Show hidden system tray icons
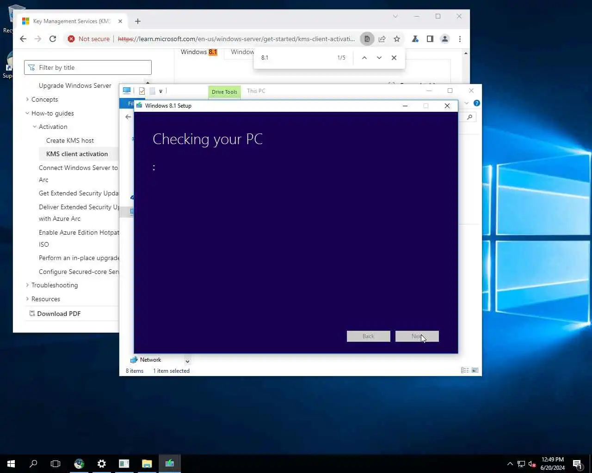The width and height of the screenshot is (592, 473). coord(510,464)
